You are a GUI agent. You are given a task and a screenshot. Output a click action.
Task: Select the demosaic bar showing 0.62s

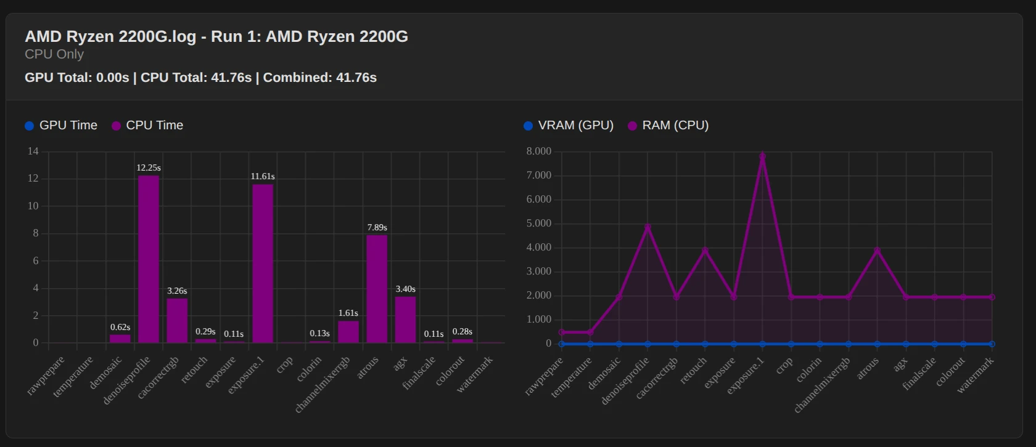[x=120, y=339]
